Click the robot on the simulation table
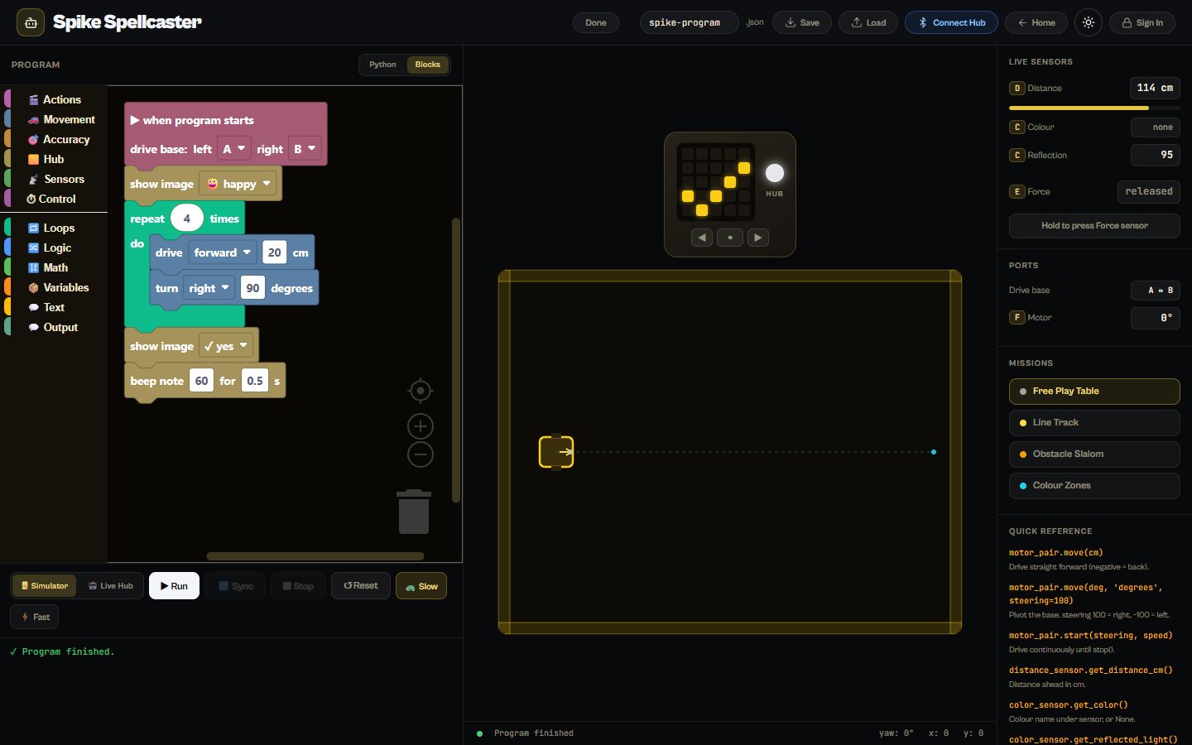This screenshot has width=1192, height=745. (556, 452)
